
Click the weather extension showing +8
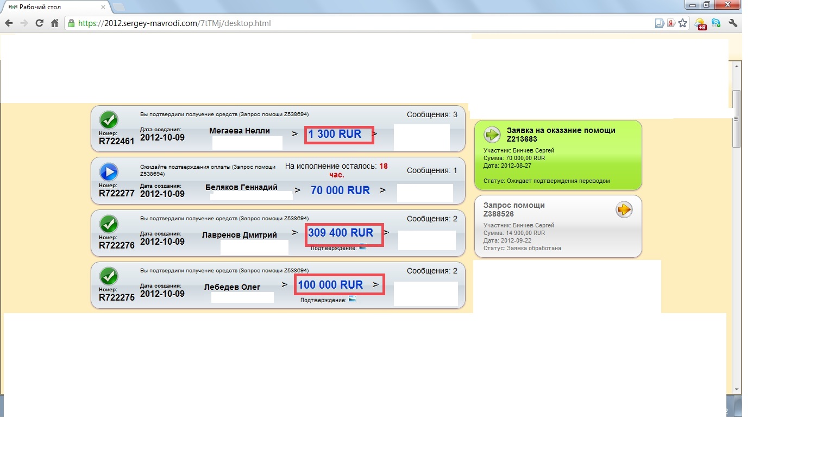coord(700,23)
